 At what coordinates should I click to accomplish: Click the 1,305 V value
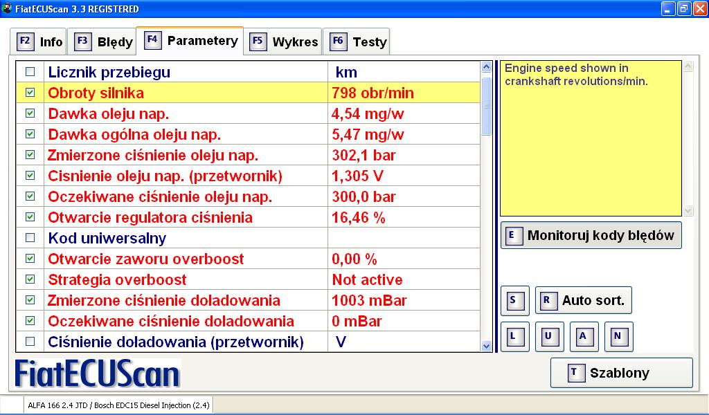coord(358,176)
